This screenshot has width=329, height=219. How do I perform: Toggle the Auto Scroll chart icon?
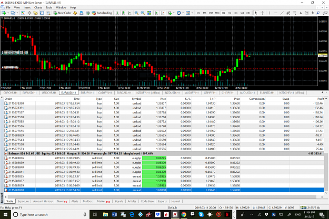tap(156, 13)
